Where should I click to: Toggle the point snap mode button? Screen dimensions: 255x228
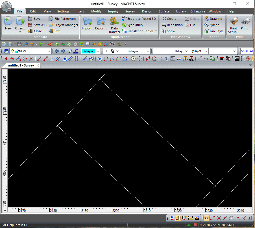6,59
